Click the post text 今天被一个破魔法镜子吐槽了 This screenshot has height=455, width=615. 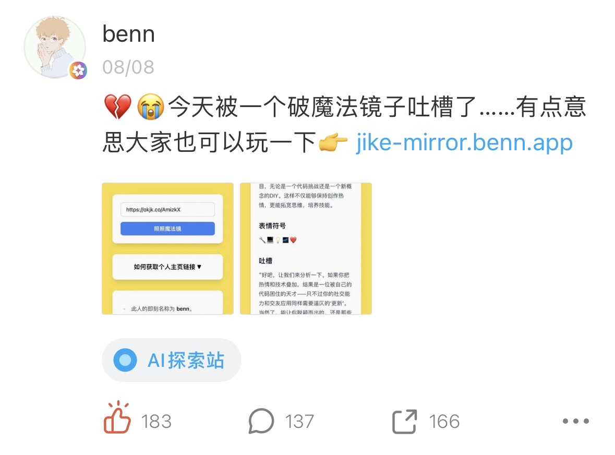pyautogui.click(x=322, y=106)
